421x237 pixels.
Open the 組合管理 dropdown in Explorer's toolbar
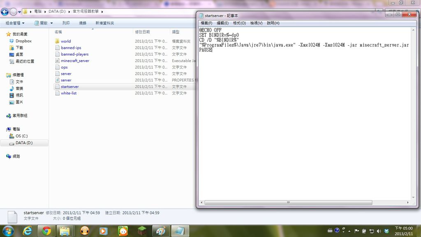(15, 23)
